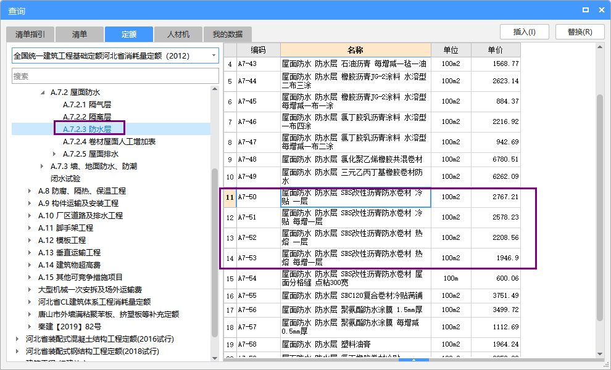Image resolution: width=611 pixels, height=370 pixels.
Task: Click the table's vertical scrollbar up arrow
Action: 600,47
